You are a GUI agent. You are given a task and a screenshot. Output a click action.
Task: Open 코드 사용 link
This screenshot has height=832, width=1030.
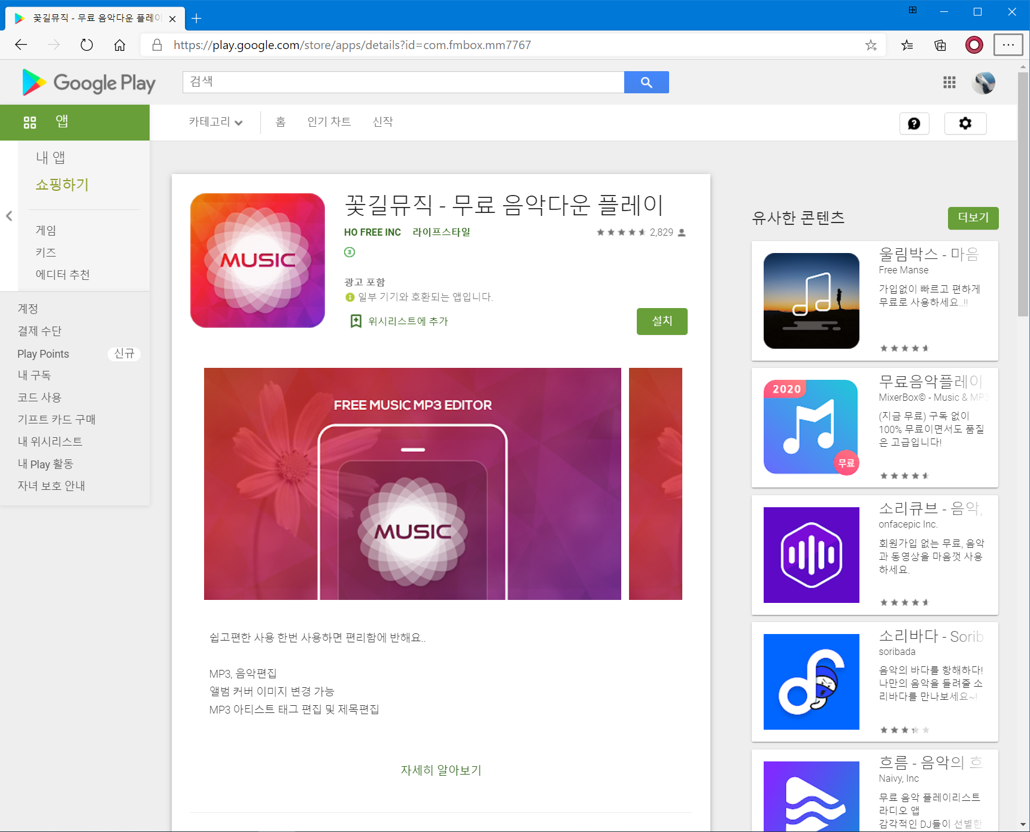(40, 397)
